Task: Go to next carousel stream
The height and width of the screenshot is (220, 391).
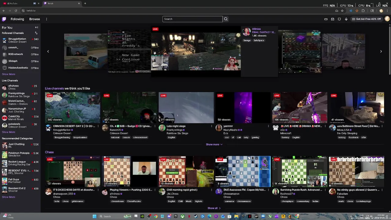Action: [381, 51]
